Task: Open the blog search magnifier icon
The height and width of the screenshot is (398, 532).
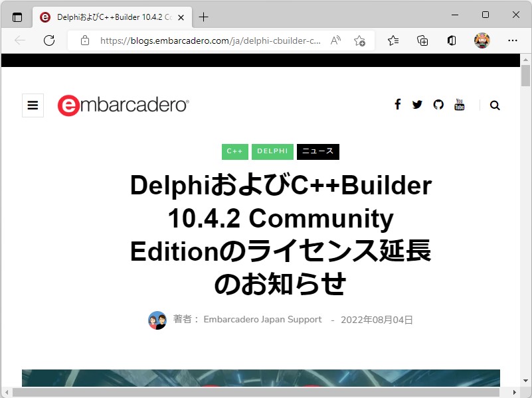Action: pyautogui.click(x=495, y=105)
